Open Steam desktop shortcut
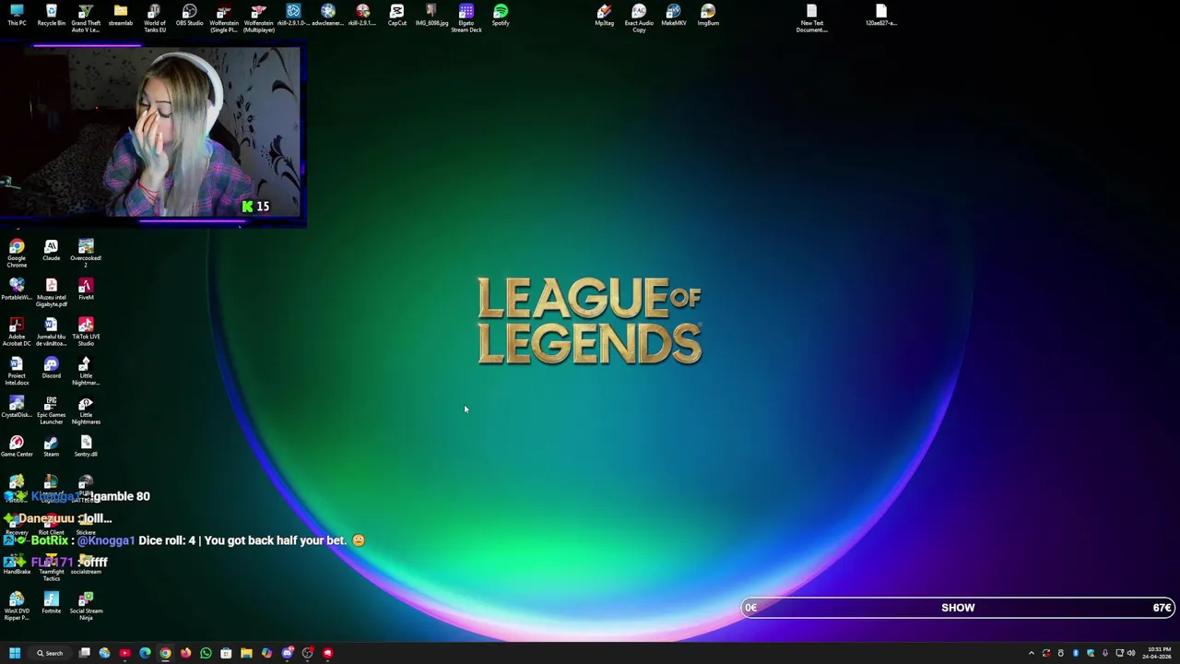Viewport: 1180px width, 664px height. click(51, 446)
